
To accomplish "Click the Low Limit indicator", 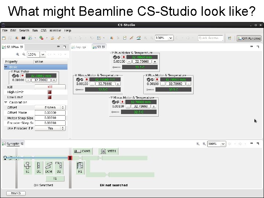I will [49, 97].
